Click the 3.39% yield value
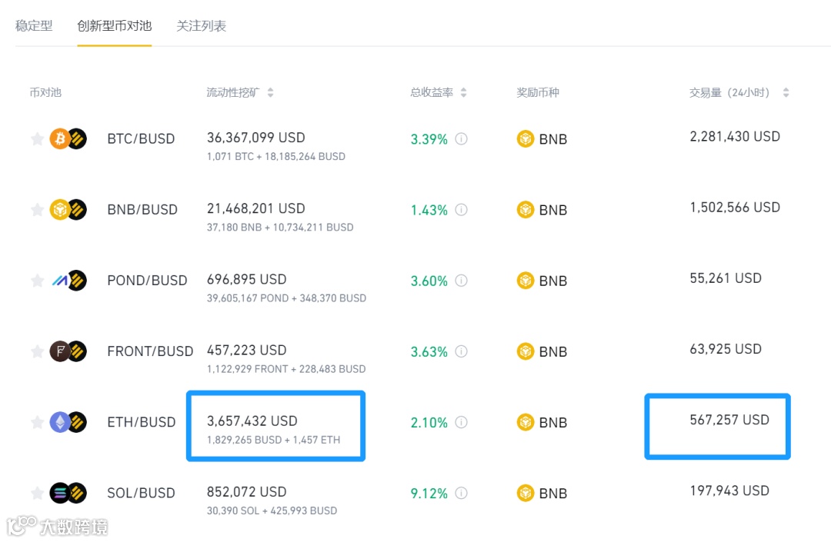 click(x=429, y=139)
